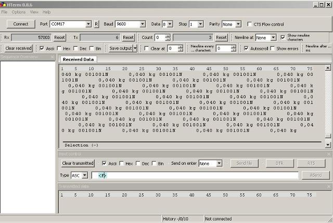Reset the Rx counter
The width and height of the screenshot is (333, 223).
[59, 37]
